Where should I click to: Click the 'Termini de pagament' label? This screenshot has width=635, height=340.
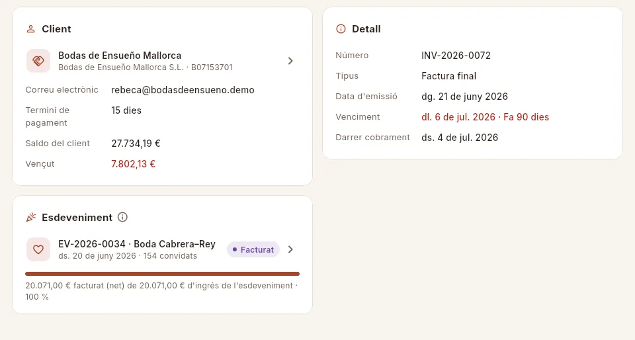click(48, 116)
